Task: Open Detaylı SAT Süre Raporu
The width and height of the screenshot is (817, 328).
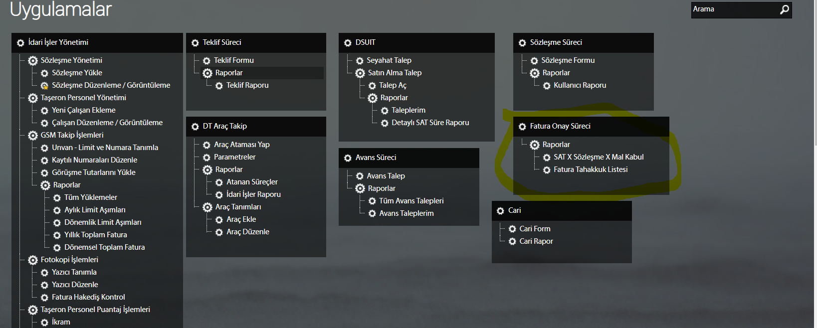Action: pyautogui.click(x=430, y=123)
